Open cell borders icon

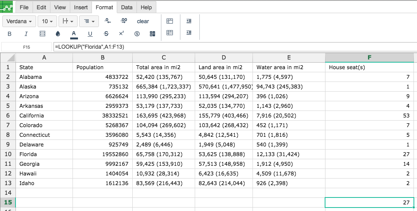[x=42, y=34]
